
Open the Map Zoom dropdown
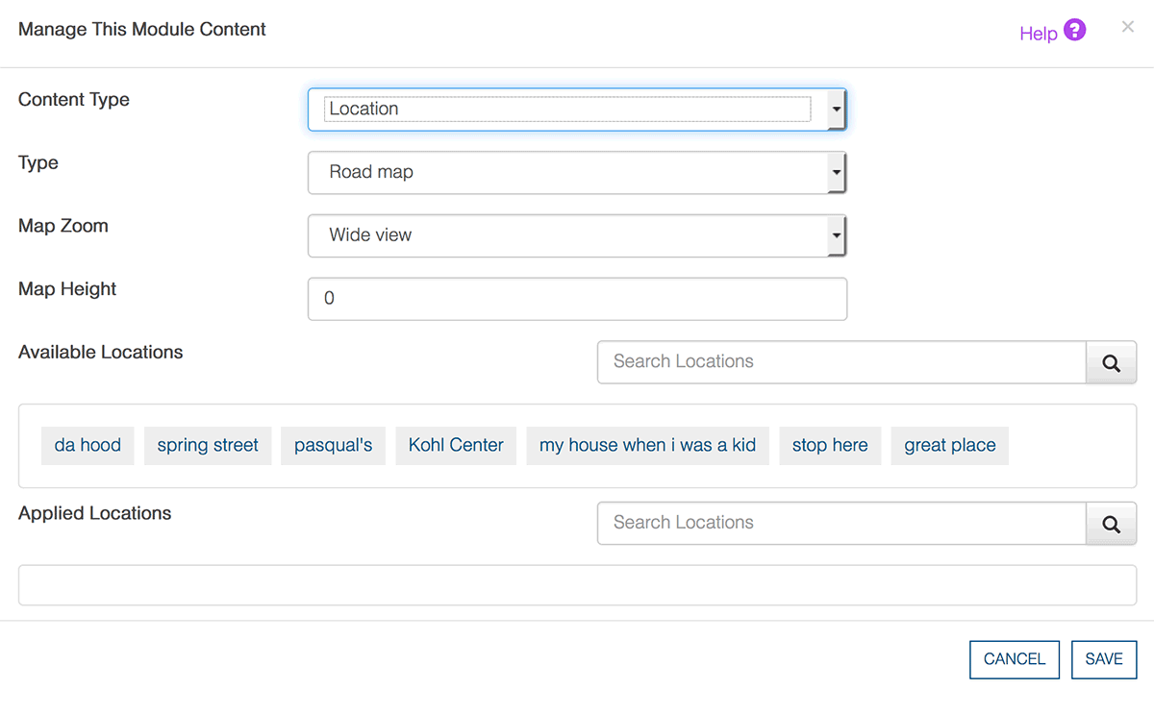[x=576, y=235]
